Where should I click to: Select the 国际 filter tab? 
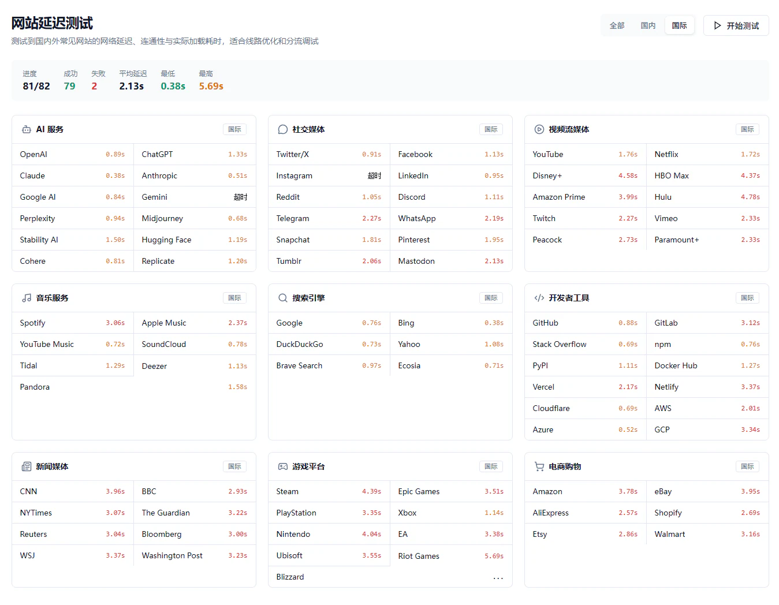[x=680, y=25]
